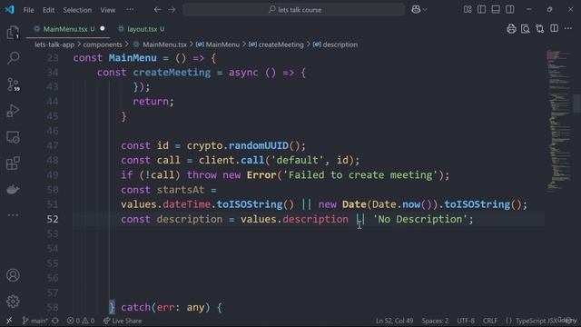
Task: Toggle the secondary side bar
Action: coord(510,10)
